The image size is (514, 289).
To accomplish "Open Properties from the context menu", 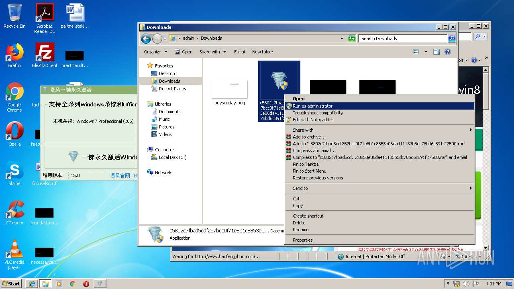I will pyautogui.click(x=379, y=240).
